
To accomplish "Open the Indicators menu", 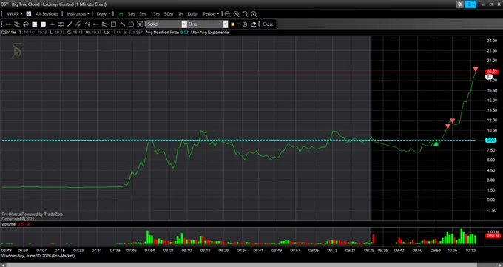I will tap(78, 14).
